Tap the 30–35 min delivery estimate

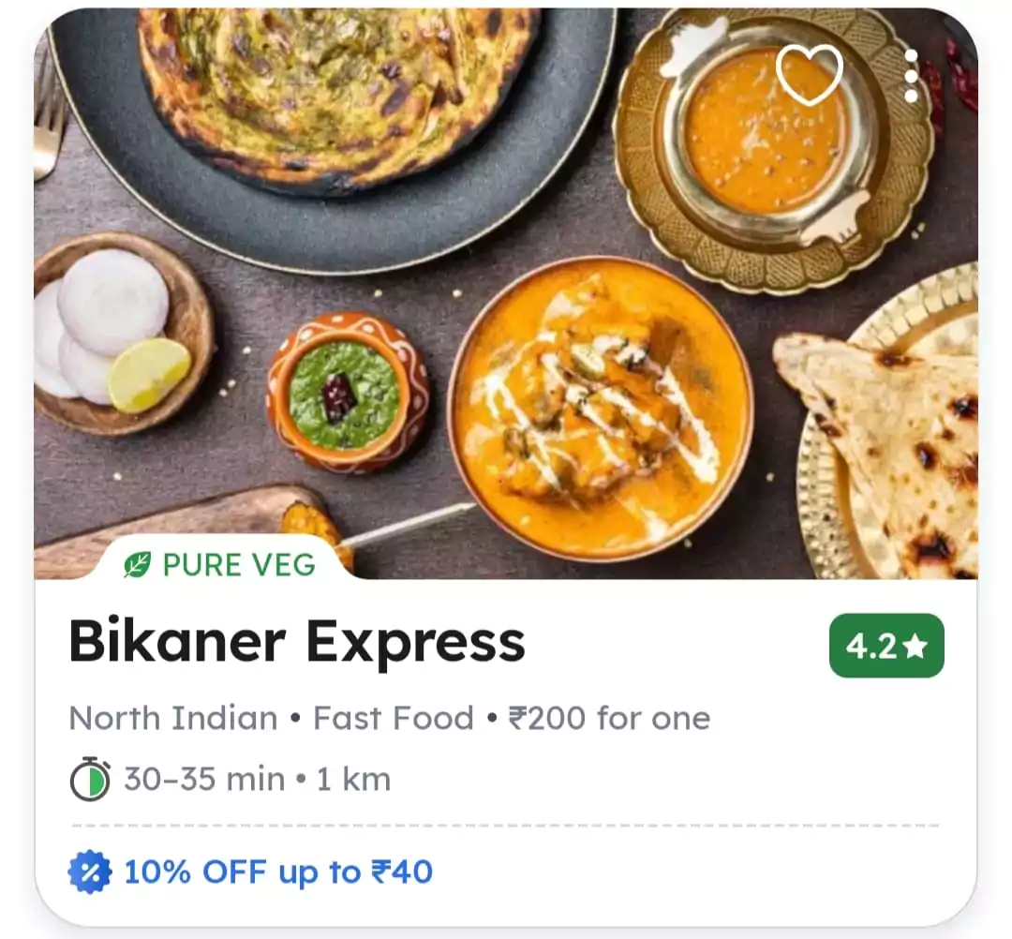(x=204, y=779)
